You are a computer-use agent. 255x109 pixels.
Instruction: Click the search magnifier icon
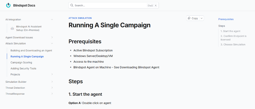pos(72,5)
